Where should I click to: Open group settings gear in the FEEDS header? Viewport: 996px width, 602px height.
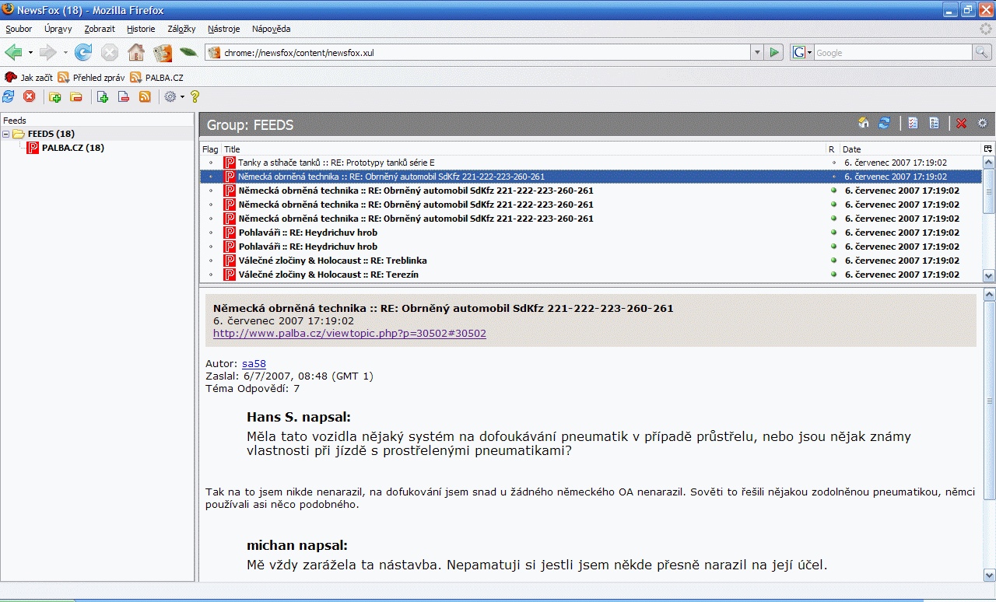[x=982, y=123]
